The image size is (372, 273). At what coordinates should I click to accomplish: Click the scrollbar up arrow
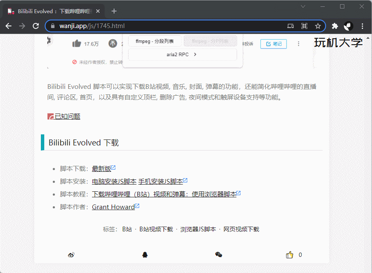368,38
